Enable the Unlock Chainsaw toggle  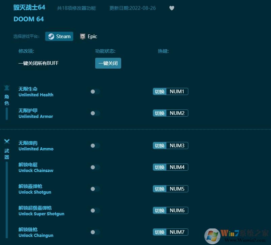point(95,167)
